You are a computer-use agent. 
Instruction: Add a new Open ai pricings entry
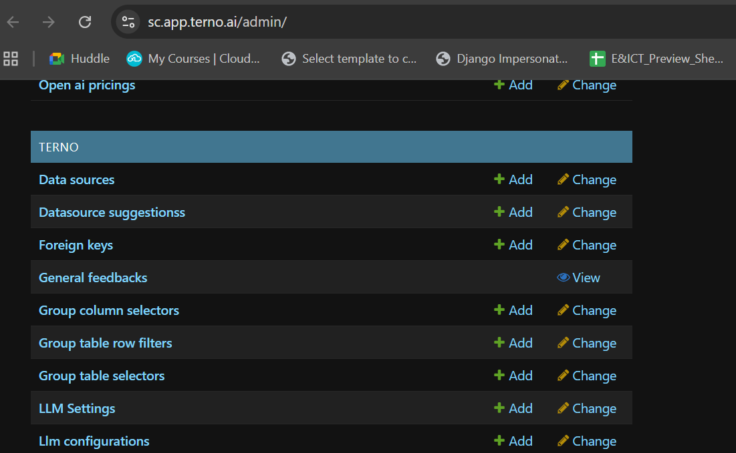pyautogui.click(x=513, y=85)
